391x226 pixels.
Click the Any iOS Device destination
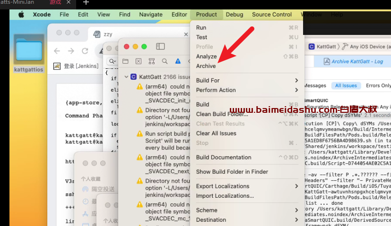[x=366, y=47]
